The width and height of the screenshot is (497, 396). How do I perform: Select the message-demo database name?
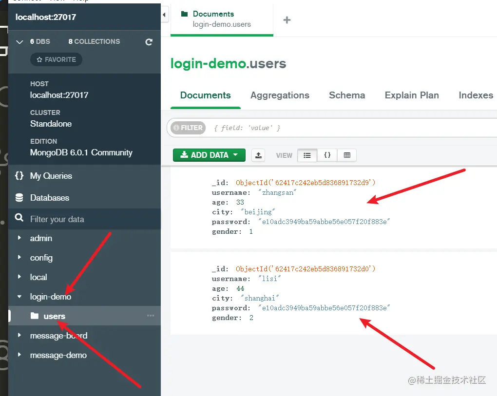[58, 355]
